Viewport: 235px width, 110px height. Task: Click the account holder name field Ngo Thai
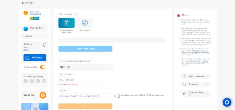(85, 67)
